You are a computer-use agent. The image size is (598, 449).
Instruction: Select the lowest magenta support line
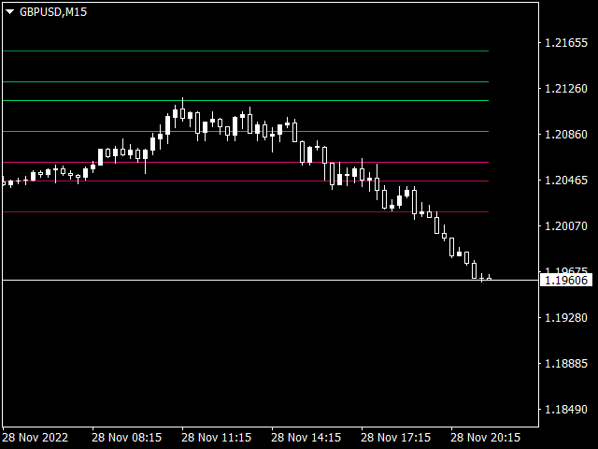(245, 212)
